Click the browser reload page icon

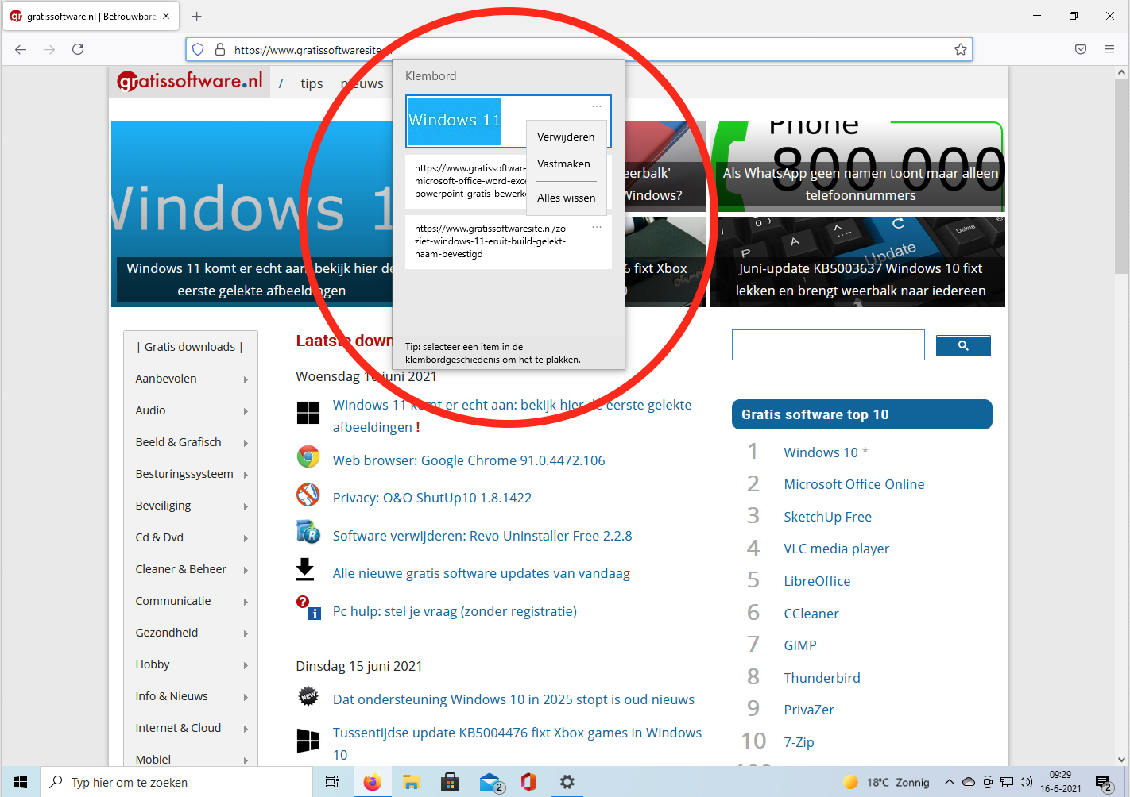[78, 49]
